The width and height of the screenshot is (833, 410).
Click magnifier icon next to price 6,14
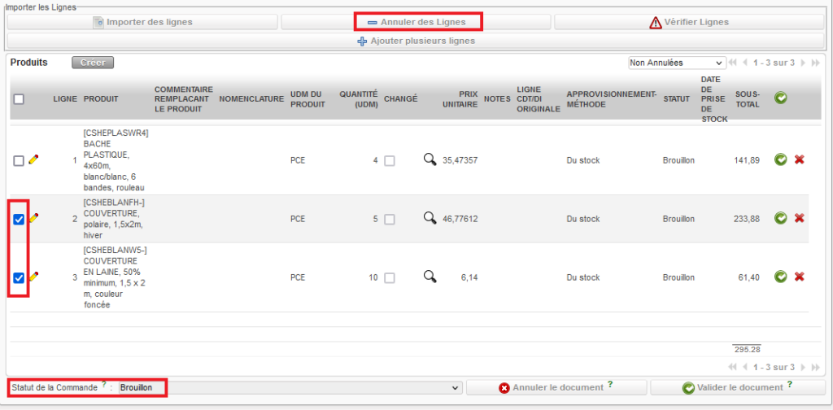pyautogui.click(x=430, y=277)
